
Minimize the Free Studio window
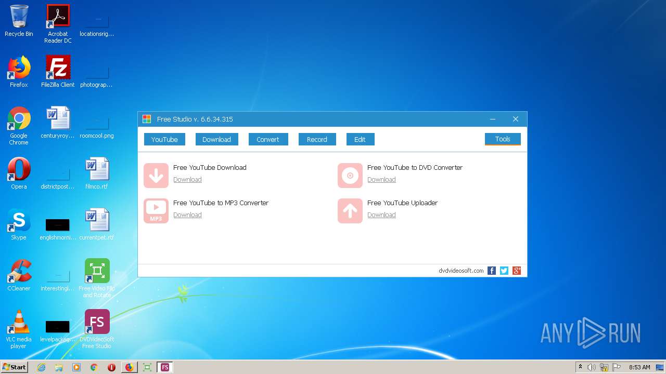pos(492,119)
